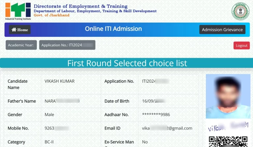Click the Govt. of Jharkhand text
The width and height of the screenshot is (253, 147).
(x=51, y=15)
